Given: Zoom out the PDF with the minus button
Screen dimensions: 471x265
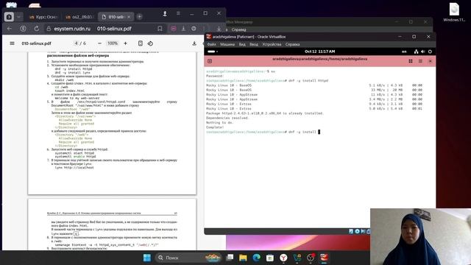Looking at the screenshot, I should point(99,43).
